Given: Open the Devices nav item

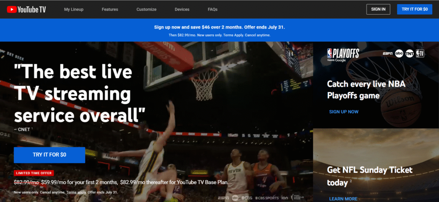Looking at the screenshot, I should pos(182,9).
